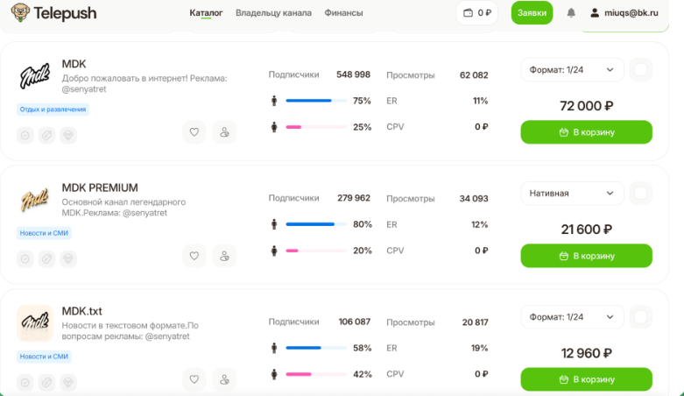
Task: Open wallet balance 0 ₽
Action: point(476,13)
